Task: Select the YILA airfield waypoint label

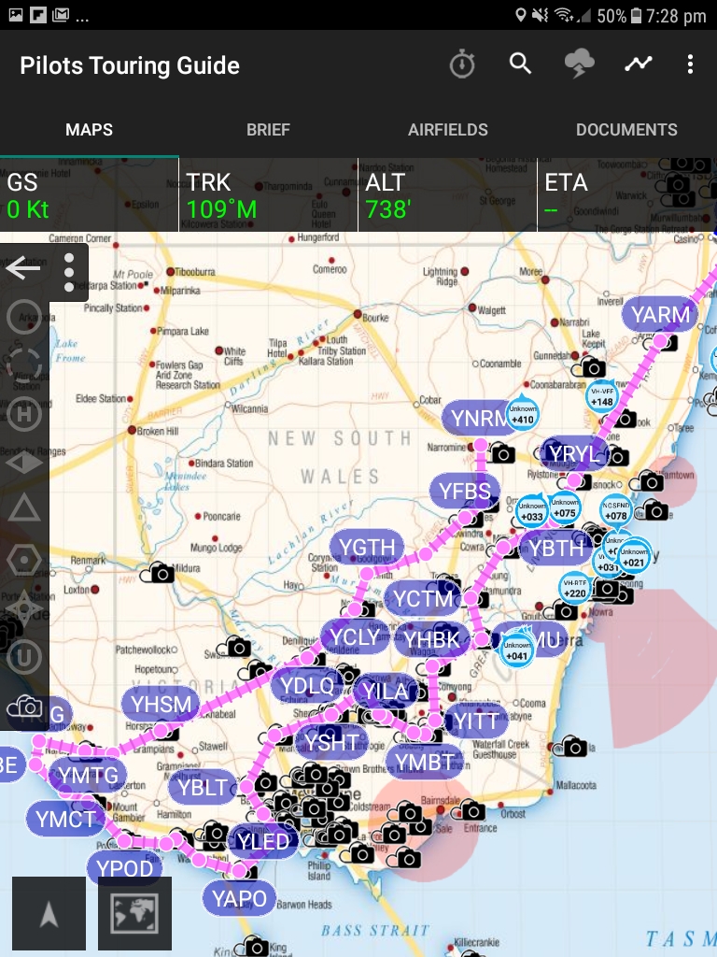Action: (386, 691)
